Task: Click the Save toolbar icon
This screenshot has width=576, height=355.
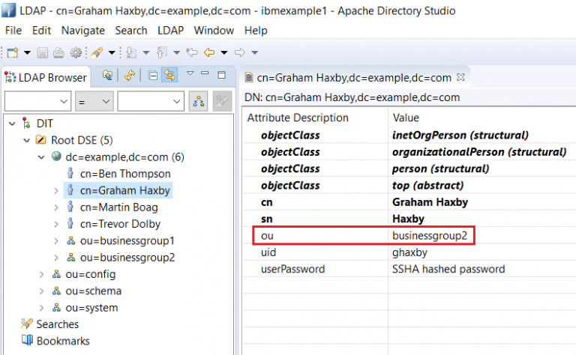Action: click(42, 53)
